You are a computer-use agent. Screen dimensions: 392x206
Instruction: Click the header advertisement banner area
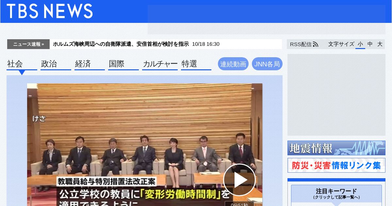(267, 20)
